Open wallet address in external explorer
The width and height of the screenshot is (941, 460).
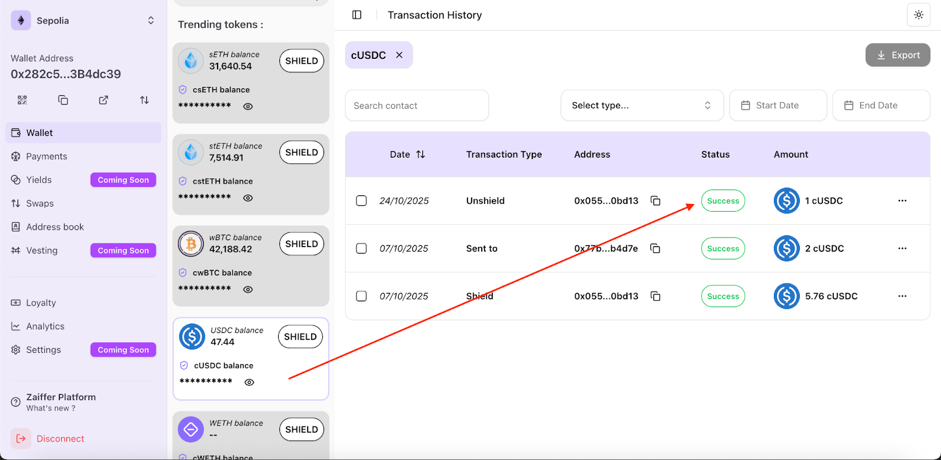pos(104,100)
